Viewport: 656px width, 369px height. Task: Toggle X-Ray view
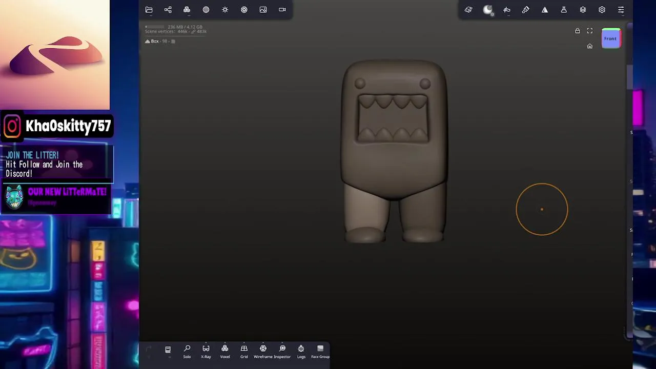tap(206, 351)
